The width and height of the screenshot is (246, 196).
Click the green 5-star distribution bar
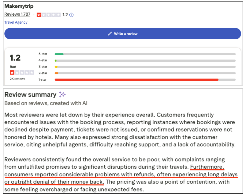59,54
